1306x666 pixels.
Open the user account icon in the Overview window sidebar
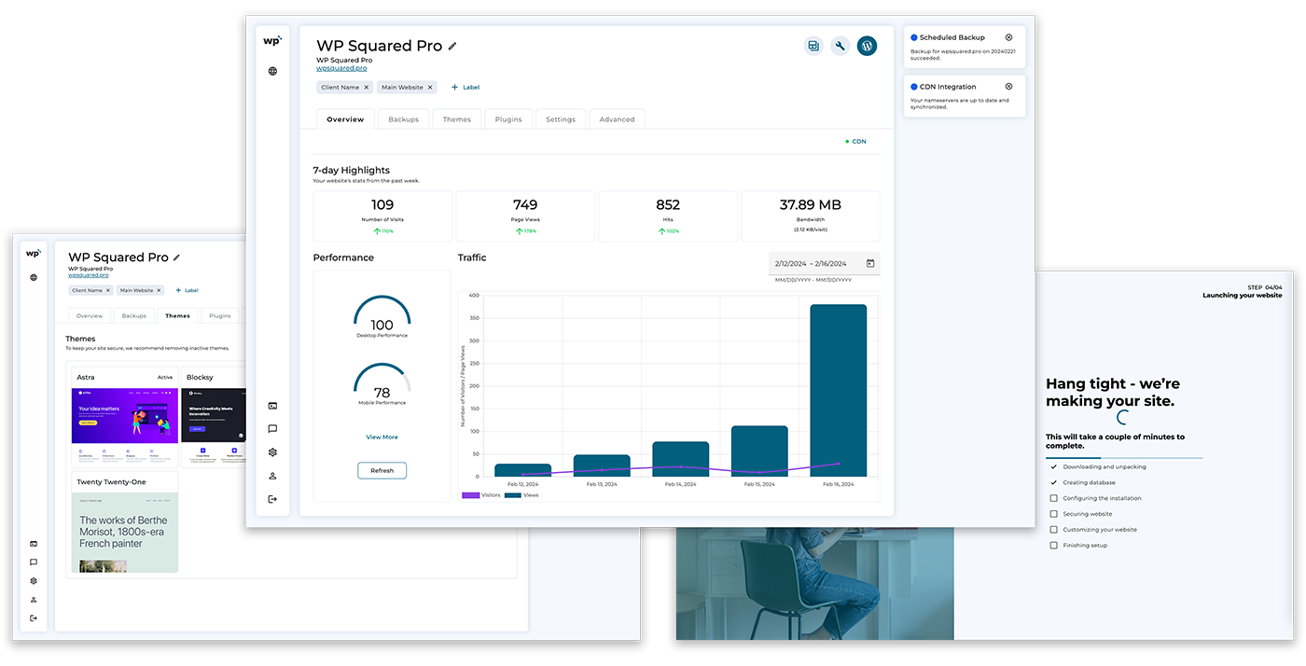272,476
